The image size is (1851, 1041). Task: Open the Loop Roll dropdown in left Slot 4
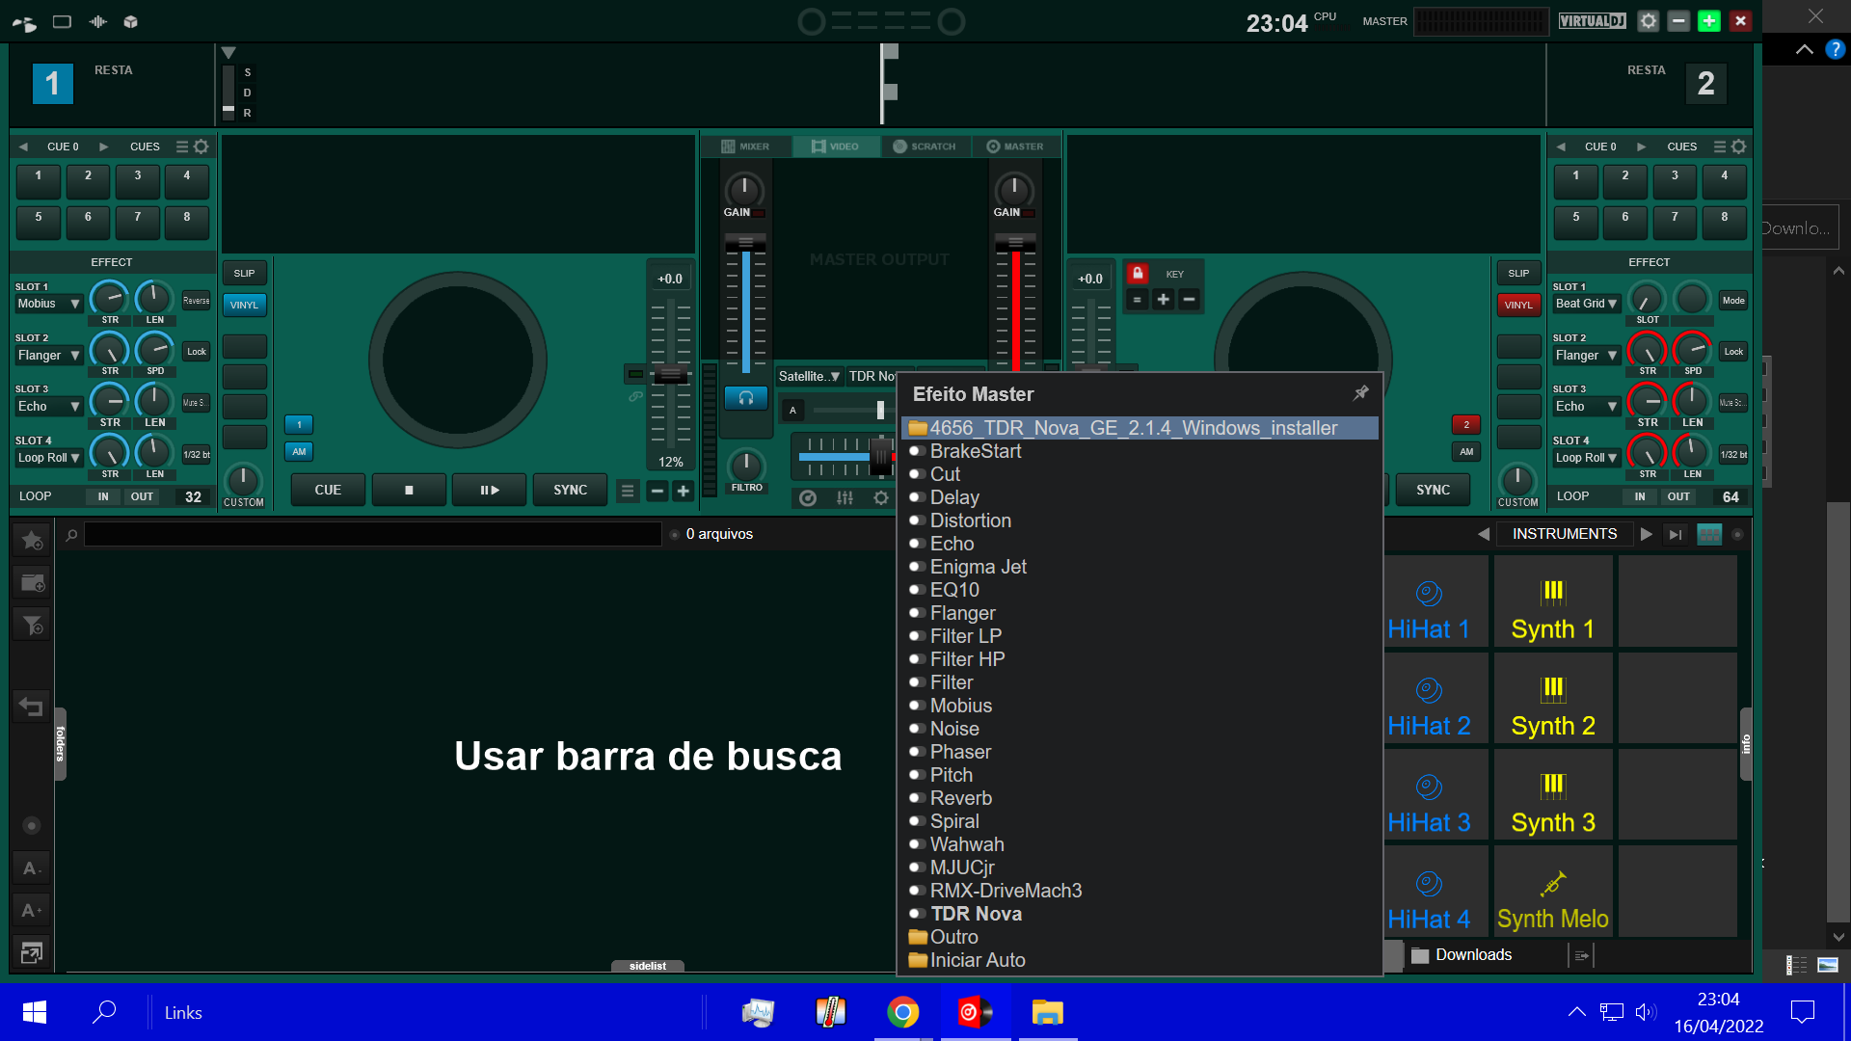pyautogui.click(x=48, y=458)
